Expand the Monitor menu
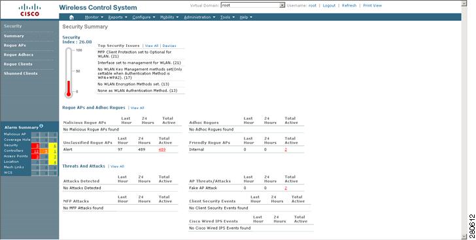The image size is (476, 240). (x=93, y=17)
